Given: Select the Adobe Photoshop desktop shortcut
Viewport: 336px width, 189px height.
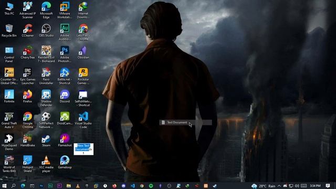Looking at the screenshot, I should click(x=65, y=54).
